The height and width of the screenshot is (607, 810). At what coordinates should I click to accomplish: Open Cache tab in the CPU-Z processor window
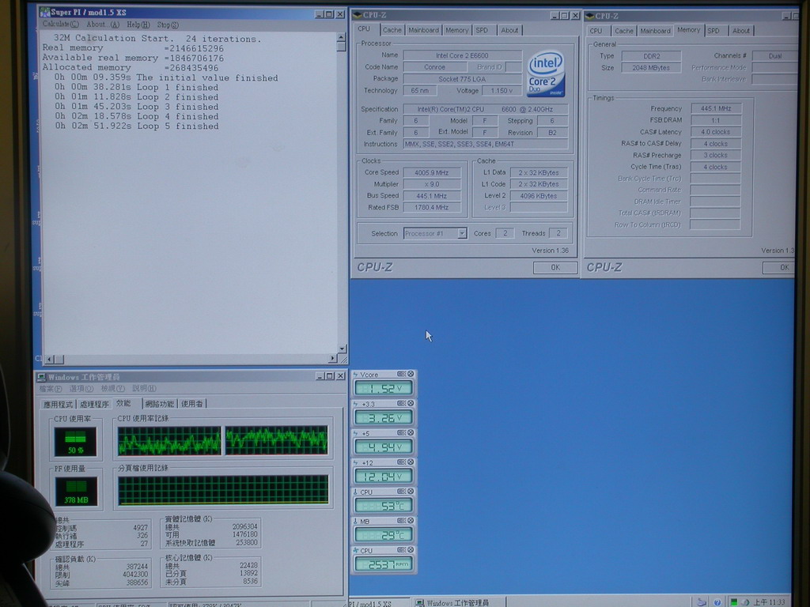point(392,31)
